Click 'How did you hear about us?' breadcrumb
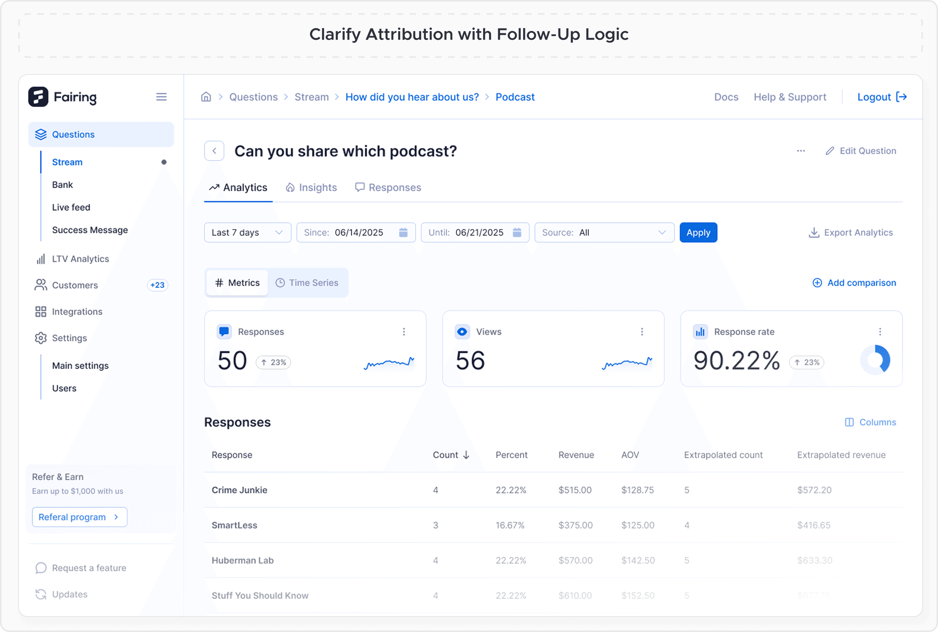 412,97
